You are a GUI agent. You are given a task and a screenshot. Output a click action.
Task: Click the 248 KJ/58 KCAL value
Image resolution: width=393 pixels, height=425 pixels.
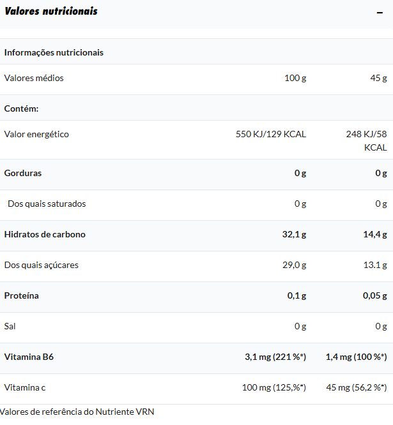click(x=366, y=140)
